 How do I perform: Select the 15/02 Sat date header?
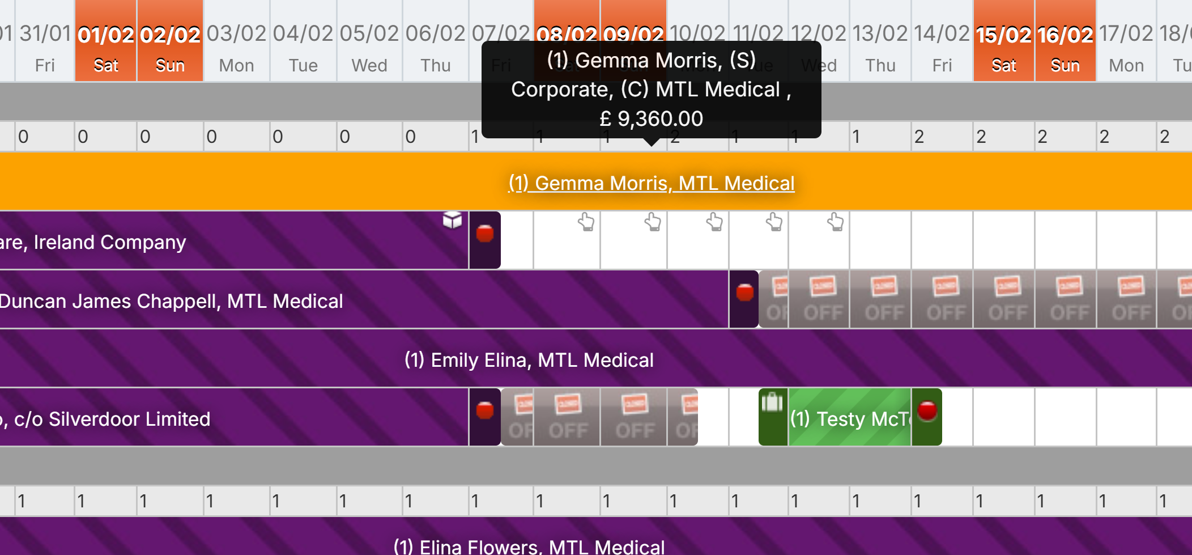1004,48
